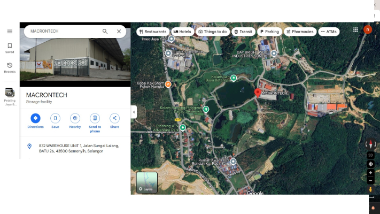Select the red MACRONTECH map pin
Image resolution: width=380 pixels, height=214 pixels.
point(258,93)
